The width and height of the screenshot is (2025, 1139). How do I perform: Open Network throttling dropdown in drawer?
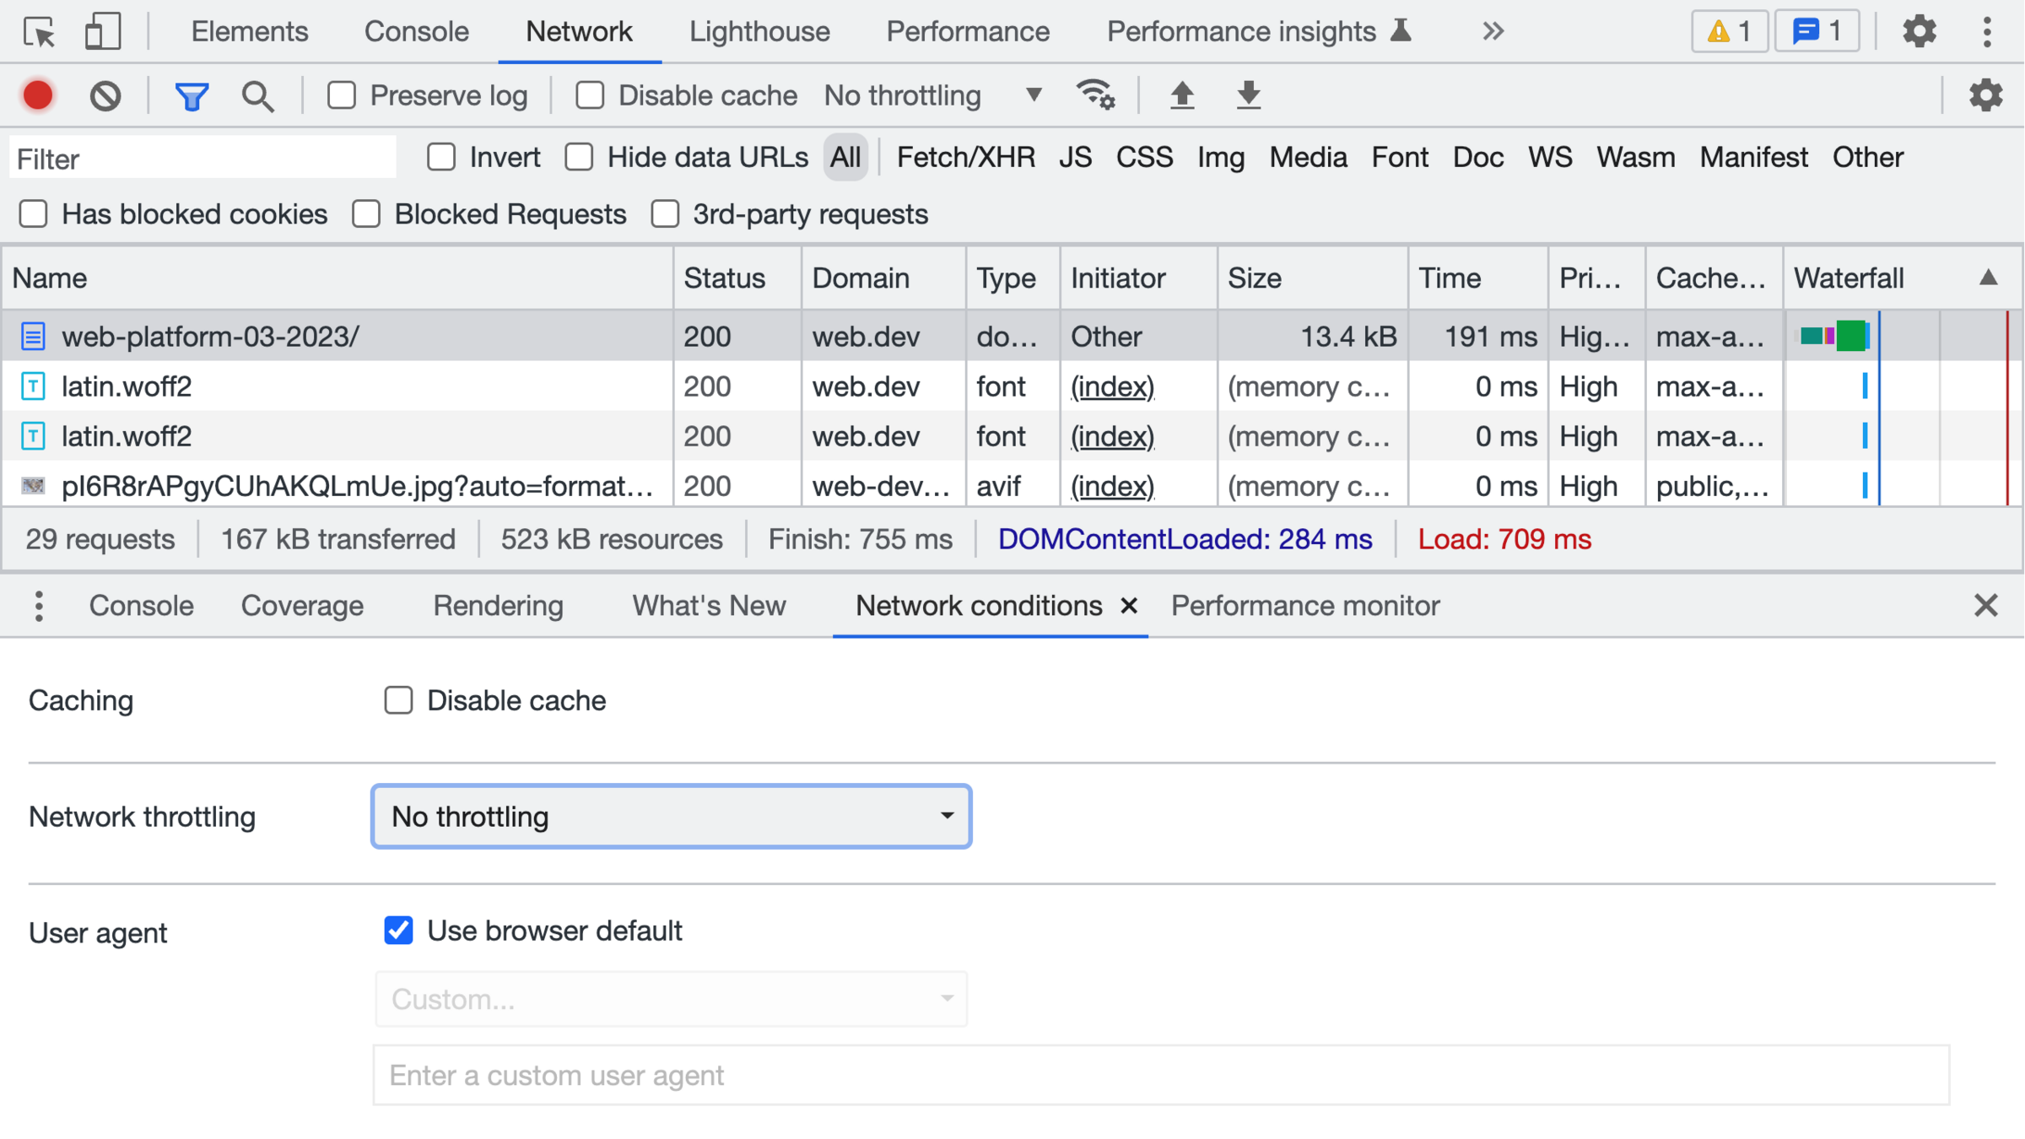[671, 816]
